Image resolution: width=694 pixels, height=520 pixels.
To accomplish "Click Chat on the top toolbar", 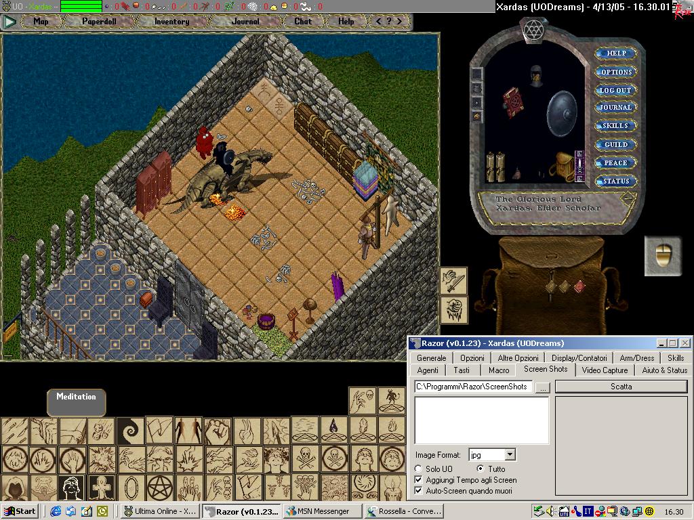I will point(303,21).
